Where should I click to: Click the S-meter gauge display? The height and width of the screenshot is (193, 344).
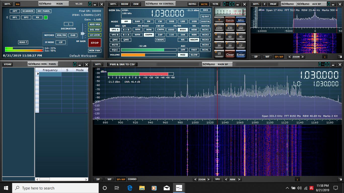coord(230,11)
